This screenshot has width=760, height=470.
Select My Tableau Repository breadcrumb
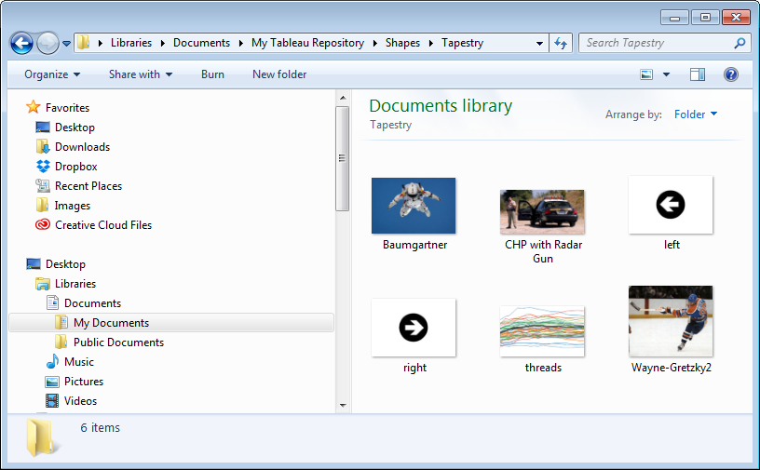click(307, 43)
